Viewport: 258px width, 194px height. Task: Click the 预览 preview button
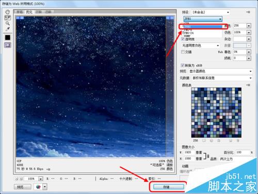click(x=23, y=187)
